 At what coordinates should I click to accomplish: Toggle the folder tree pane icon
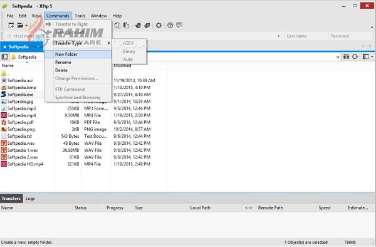[x=4, y=57]
